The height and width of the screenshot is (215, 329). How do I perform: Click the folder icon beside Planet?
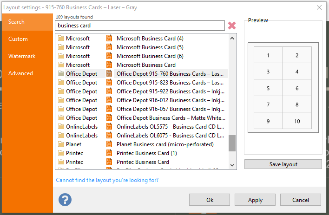[x=61, y=144]
